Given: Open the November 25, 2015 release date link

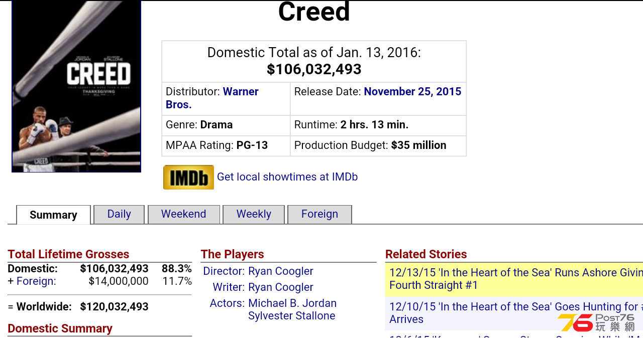Looking at the screenshot, I should [x=412, y=92].
